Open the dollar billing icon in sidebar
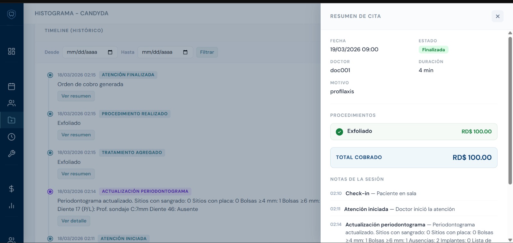 pos(12,189)
